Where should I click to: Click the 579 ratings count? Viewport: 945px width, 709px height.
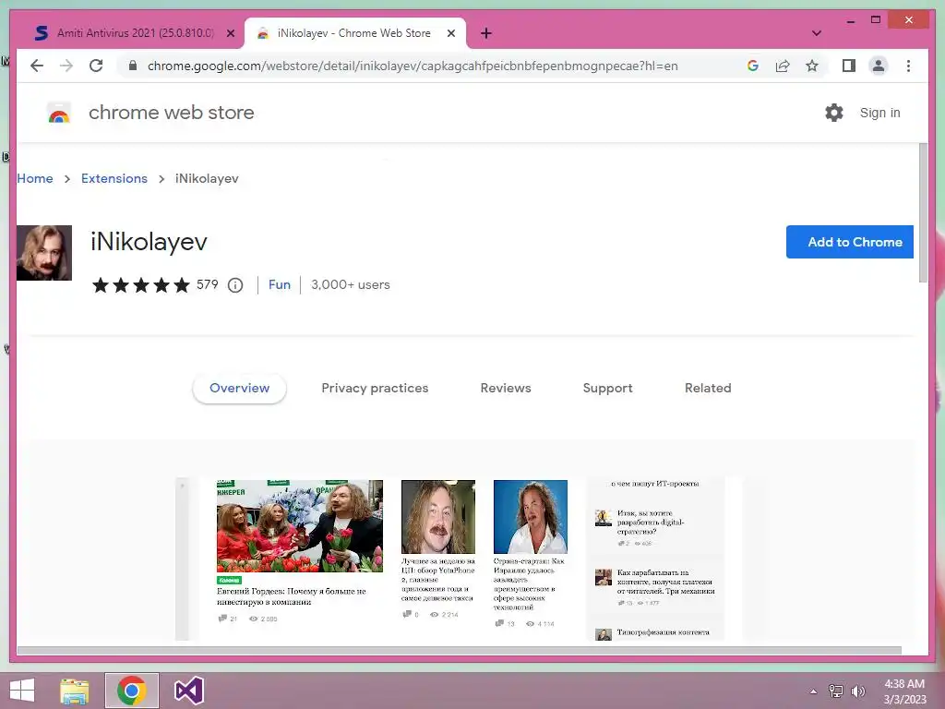208,284
